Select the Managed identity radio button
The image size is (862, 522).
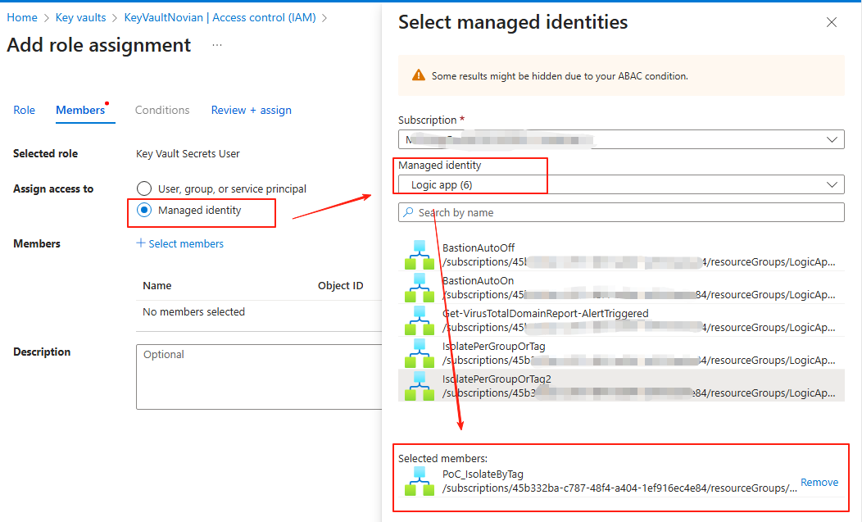point(144,211)
